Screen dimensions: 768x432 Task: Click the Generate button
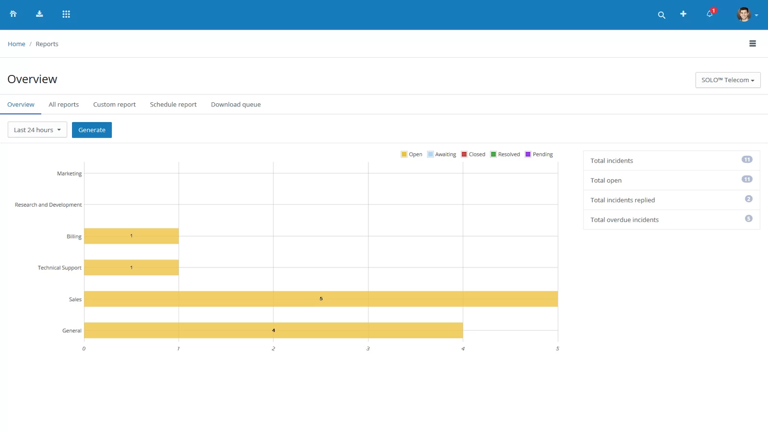point(92,130)
